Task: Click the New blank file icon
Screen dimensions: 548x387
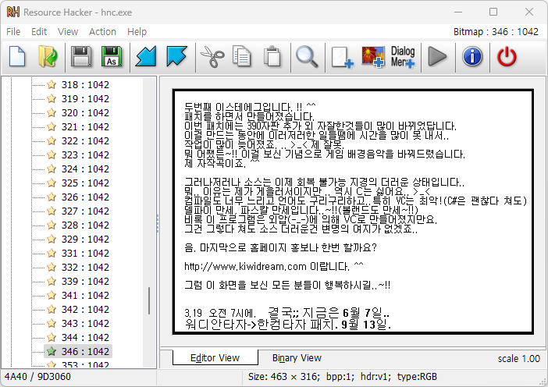Action: pyautogui.click(x=17, y=57)
